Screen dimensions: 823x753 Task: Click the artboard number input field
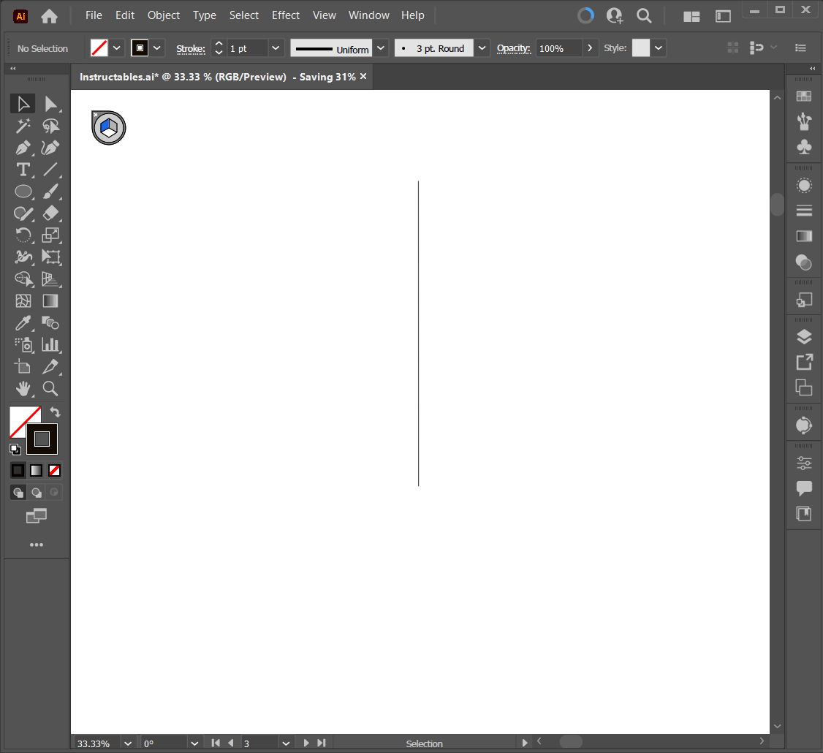(x=259, y=742)
